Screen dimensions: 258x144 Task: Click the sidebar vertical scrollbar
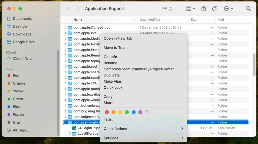[x=58, y=93]
